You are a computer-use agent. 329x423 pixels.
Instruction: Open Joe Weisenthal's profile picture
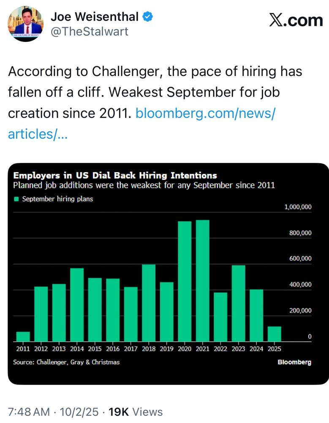click(26, 23)
